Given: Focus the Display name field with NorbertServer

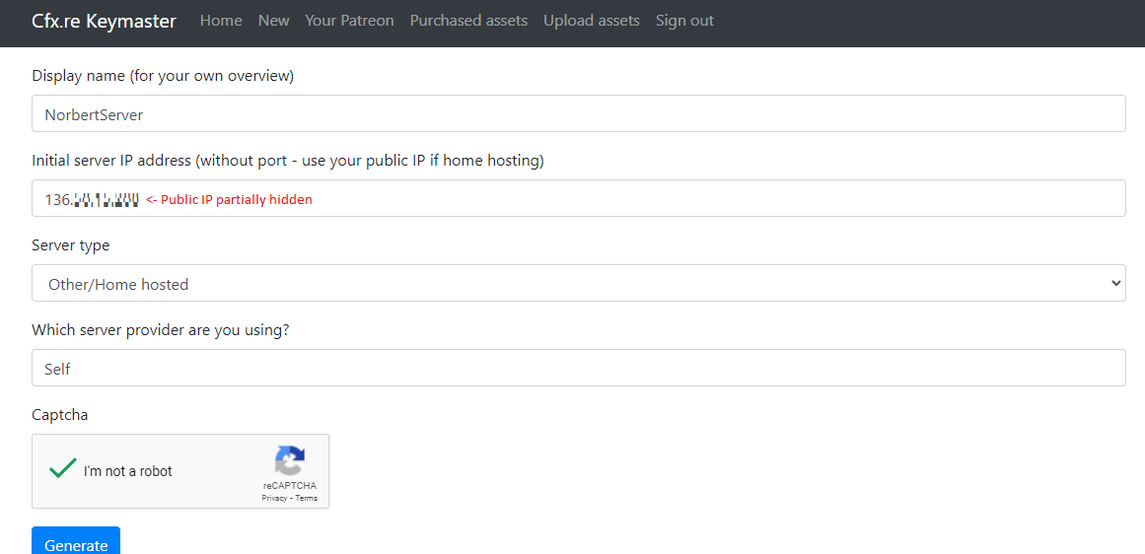Looking at the screenshot, I should coord(578,114).
